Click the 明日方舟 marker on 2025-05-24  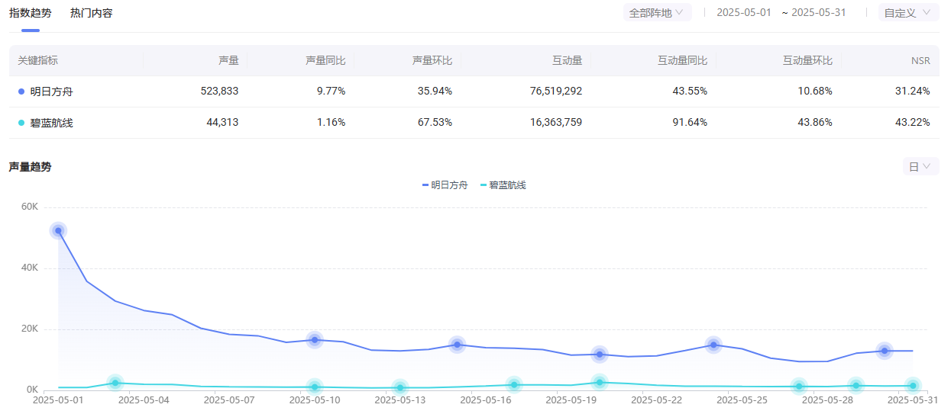pyautogui.click(x=713, y=345)
